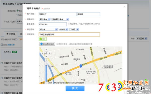The image size is (151, 94).
Task: Expand the 浙江省 province dropdown
Action: [48, 29]
